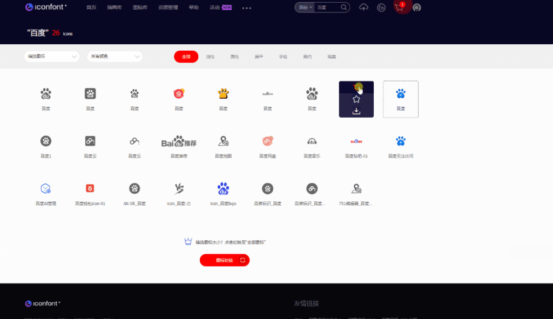Filter by 精美 style
The width and height of the screenshot is (553, 319).
tap(332, 57)
